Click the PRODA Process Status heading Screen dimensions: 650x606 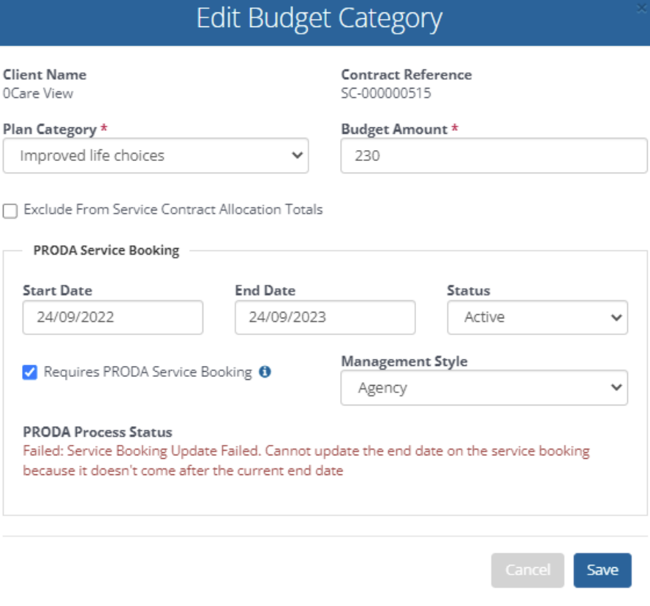(x=97, y=432)
